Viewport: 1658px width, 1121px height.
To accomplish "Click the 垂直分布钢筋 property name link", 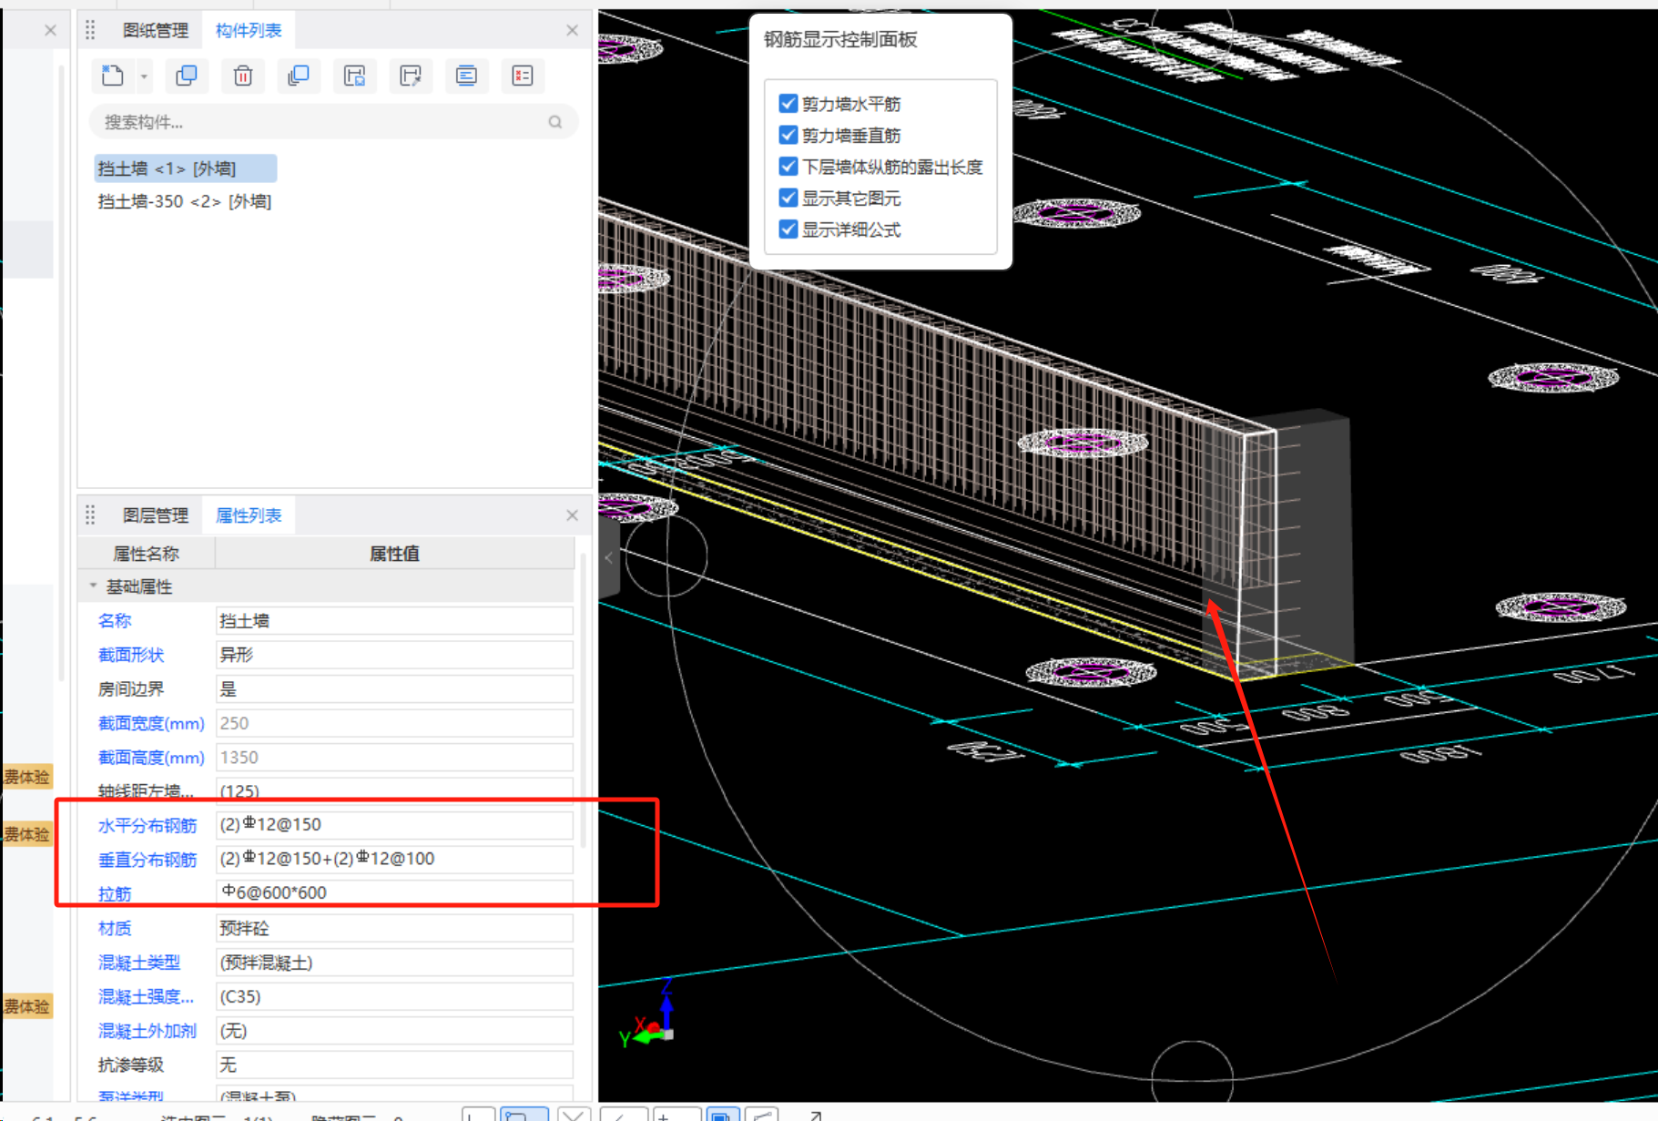I will [147, 859].
